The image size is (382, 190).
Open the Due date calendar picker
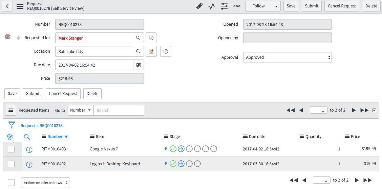coord(139,65)
